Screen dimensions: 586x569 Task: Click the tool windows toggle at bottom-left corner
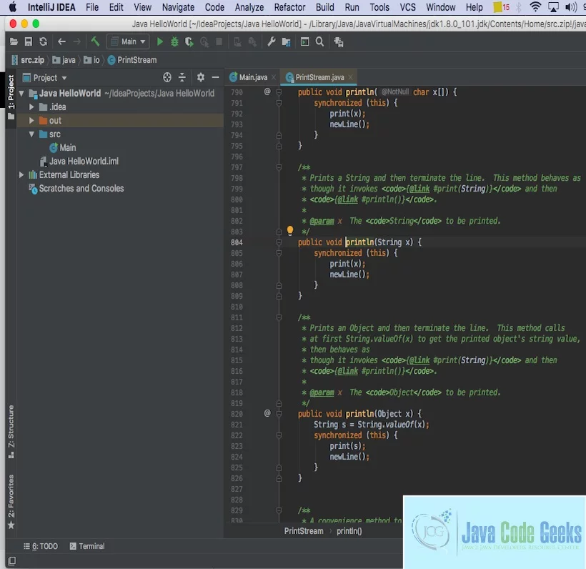click(x=12, y=560)
